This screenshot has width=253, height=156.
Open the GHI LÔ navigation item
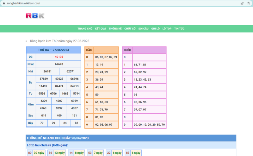(156, 29)
